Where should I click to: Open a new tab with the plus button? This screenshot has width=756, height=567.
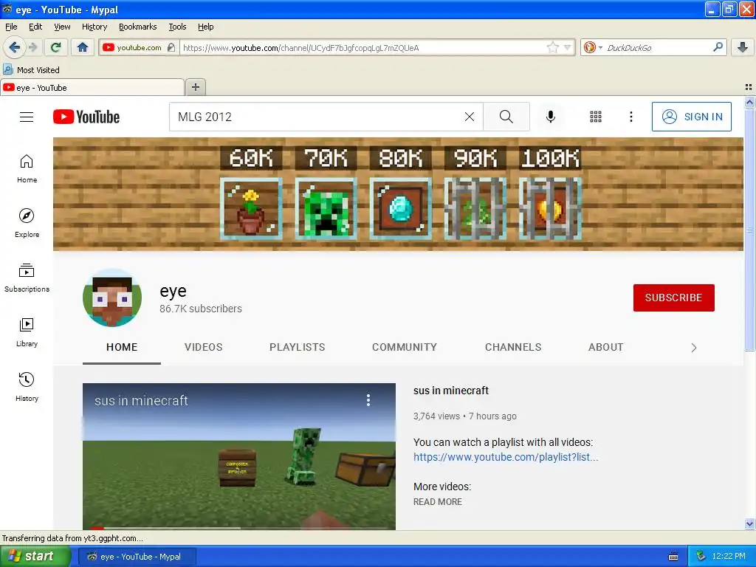pos(195,87)
